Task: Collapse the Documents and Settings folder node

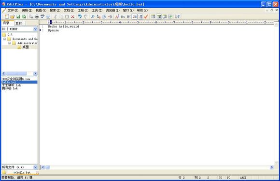Action: (x=5, y=39)
